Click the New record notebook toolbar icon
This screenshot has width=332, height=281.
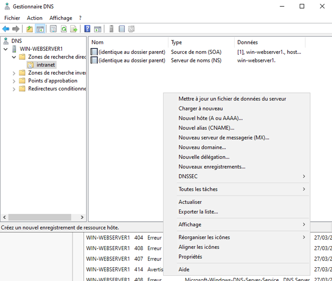122,29
